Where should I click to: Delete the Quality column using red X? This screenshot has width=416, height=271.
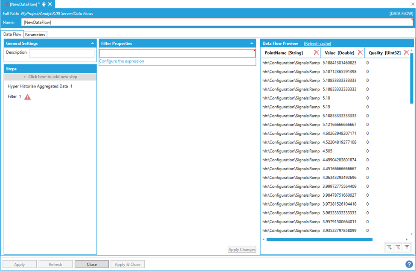point(406,52)
